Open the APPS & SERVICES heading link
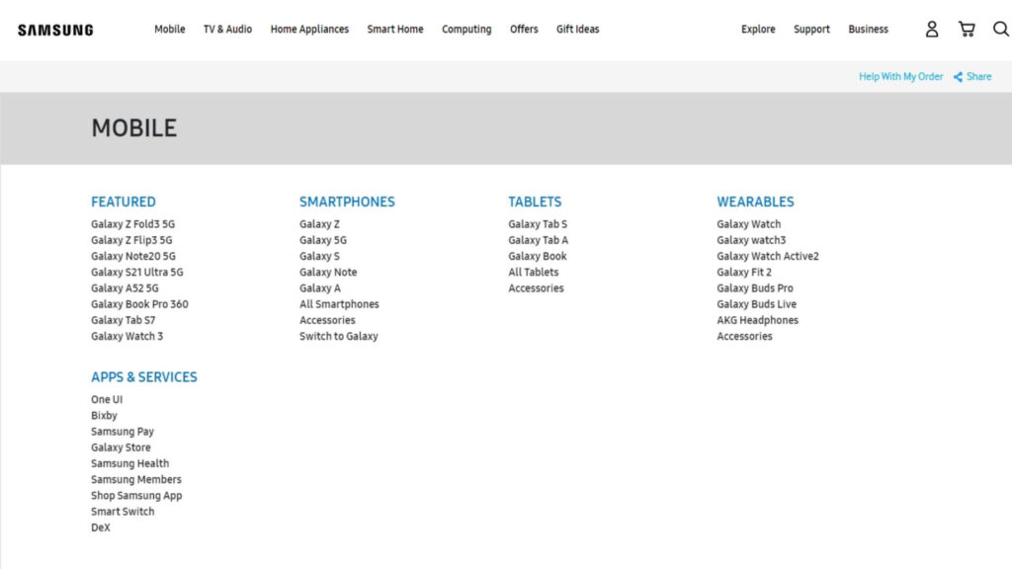Screen dimensions: 1012x569 pyautogui.click(x=144, y=377)
